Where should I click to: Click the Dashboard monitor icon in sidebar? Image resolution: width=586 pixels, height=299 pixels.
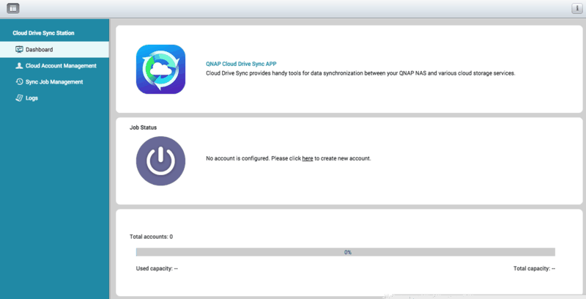pos(19,49)
